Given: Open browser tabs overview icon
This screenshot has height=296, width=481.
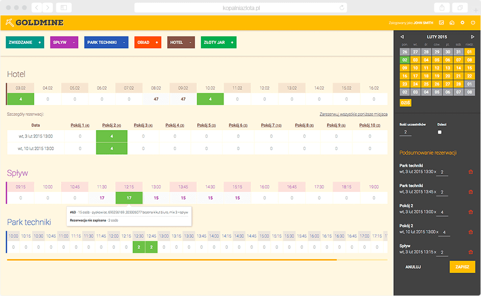Looking at the screenshot, I should click(x=460, y=8).
